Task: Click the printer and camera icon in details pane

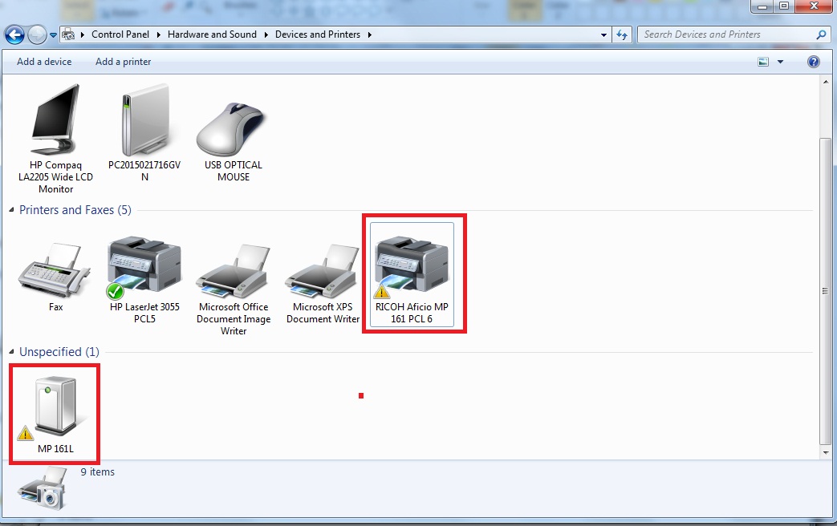Action: pyautogui.click(x=43, y=488)
